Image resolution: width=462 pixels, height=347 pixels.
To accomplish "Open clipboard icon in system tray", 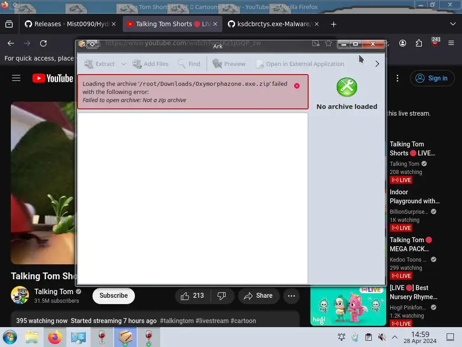I will [x=368, y=337].
